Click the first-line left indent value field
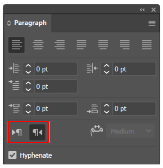This screenshot has height=168, width=163. 56,87
